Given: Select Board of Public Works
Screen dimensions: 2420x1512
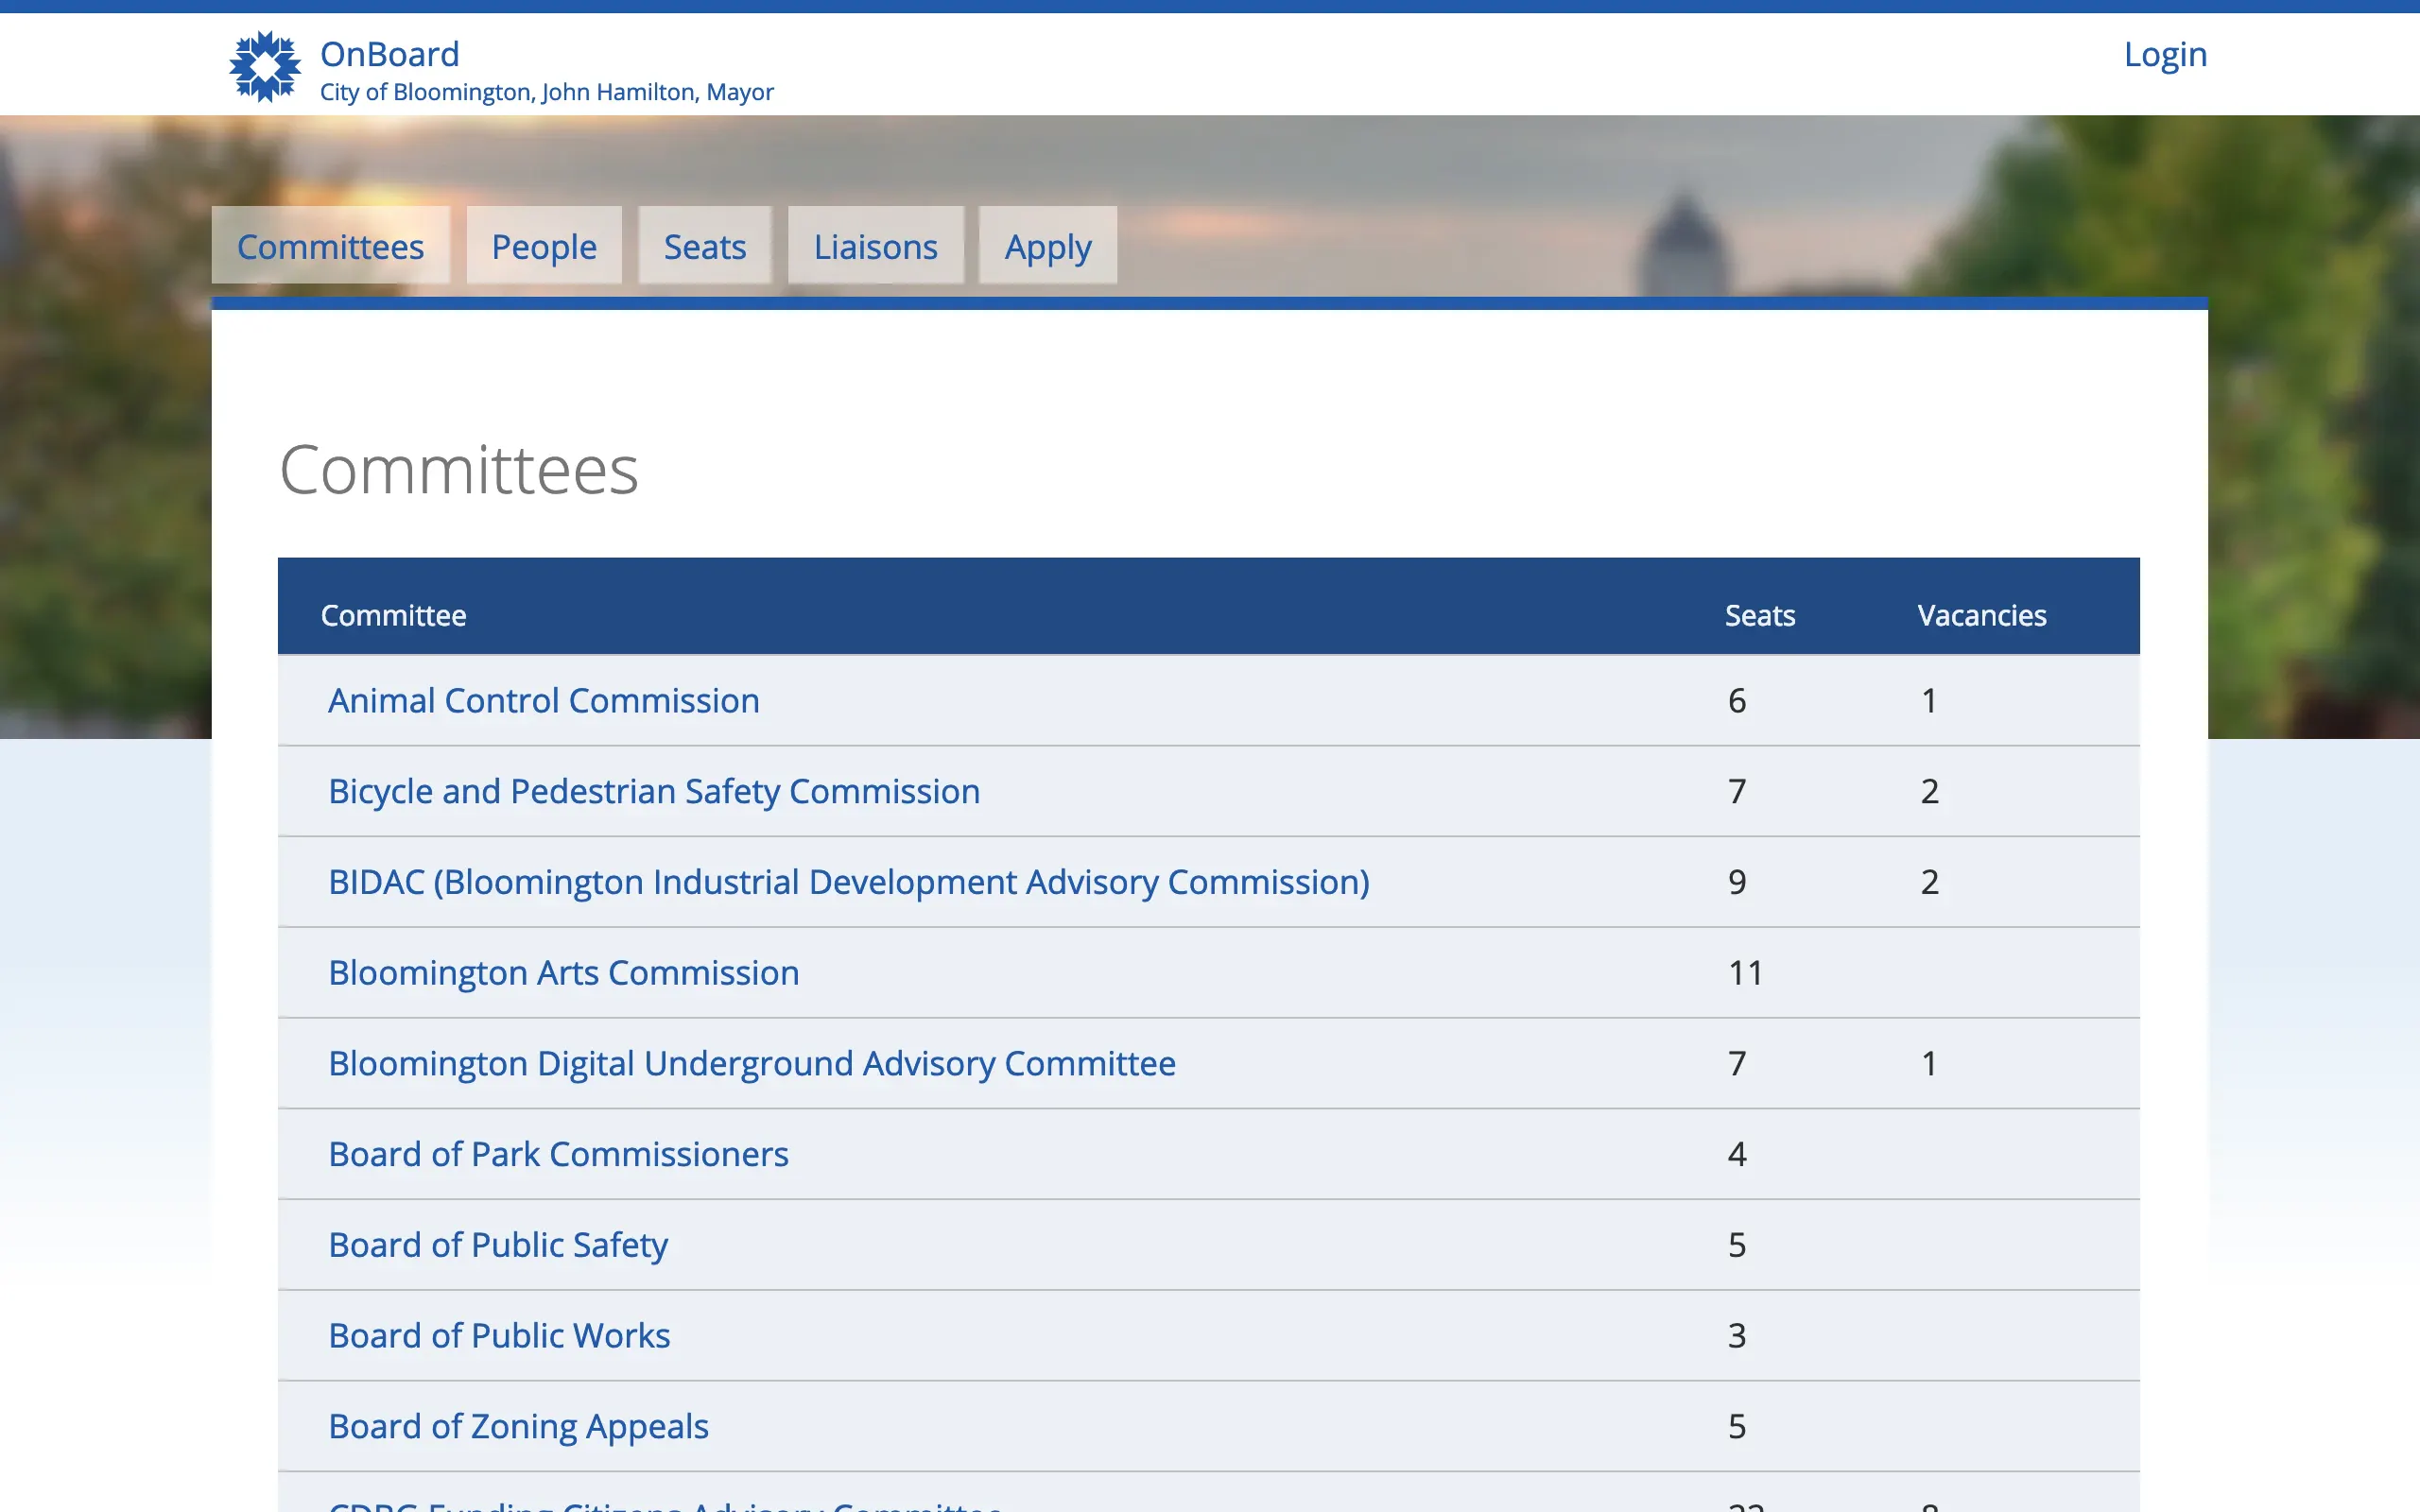Looking at the screenshot, I should 499,1335.
